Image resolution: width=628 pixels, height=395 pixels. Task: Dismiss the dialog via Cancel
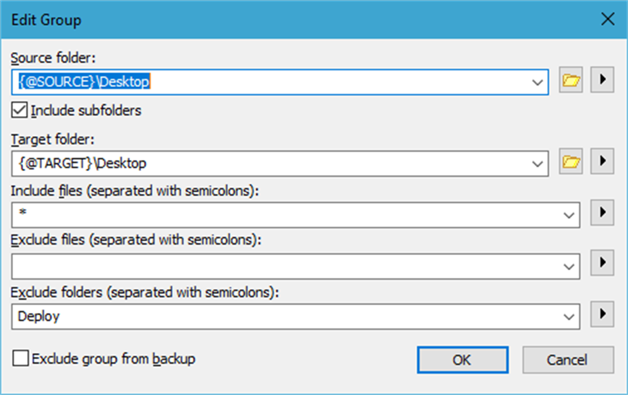point(568,359)
